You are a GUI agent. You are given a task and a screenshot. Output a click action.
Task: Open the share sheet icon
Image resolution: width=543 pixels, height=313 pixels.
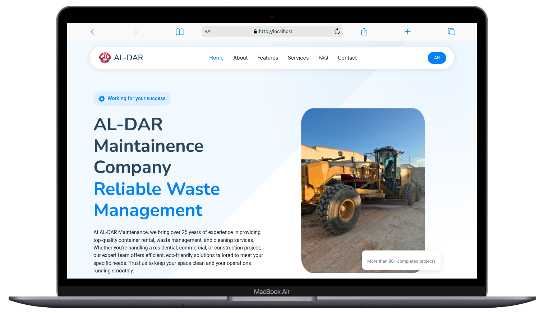[x=364, y=32]
